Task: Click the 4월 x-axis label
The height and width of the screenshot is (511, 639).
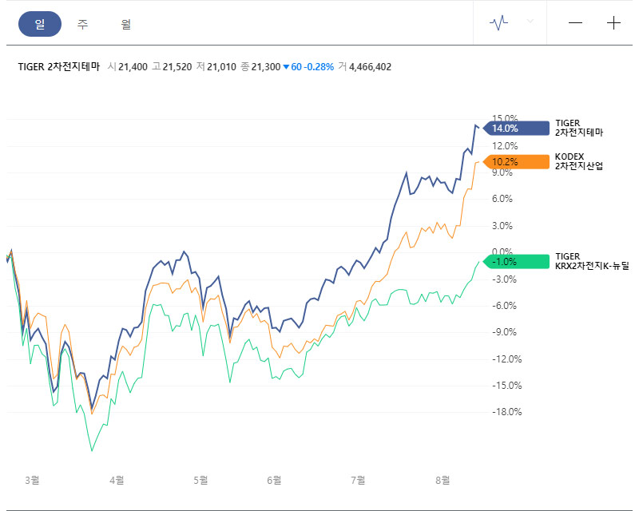Action: pos(117,481)
